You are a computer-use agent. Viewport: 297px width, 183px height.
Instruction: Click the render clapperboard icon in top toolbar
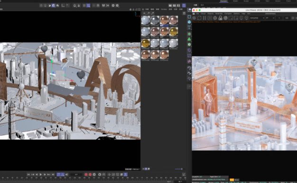point(170,6)
